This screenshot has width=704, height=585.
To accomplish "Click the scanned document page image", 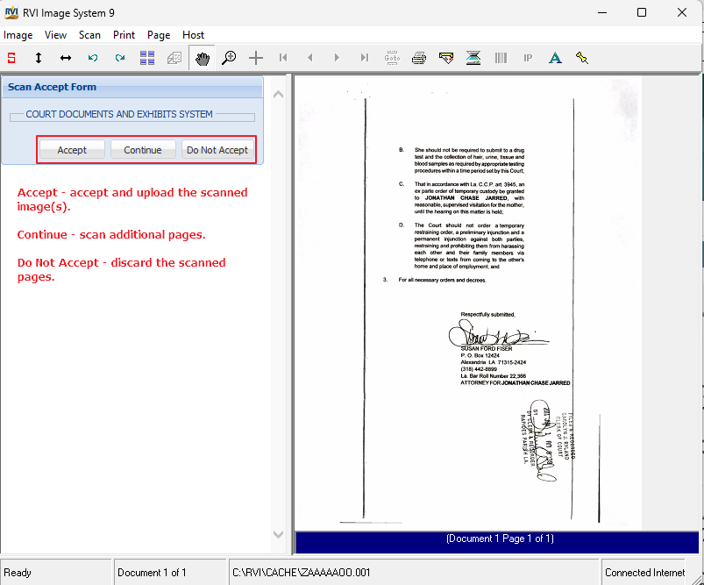I will coord(470,303).
